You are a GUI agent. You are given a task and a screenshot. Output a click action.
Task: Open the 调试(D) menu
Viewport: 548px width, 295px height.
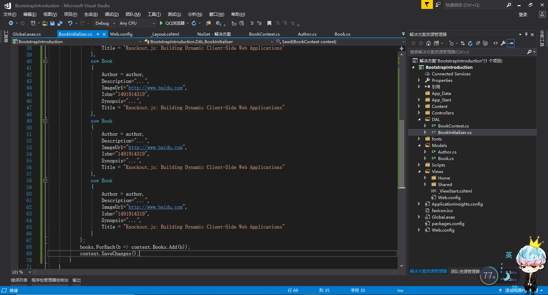click(x=111, y=14)
